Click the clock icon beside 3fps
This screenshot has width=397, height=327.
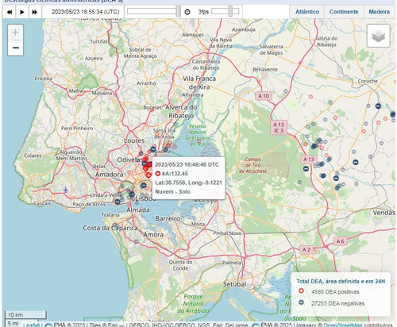[x=187, y=12]
